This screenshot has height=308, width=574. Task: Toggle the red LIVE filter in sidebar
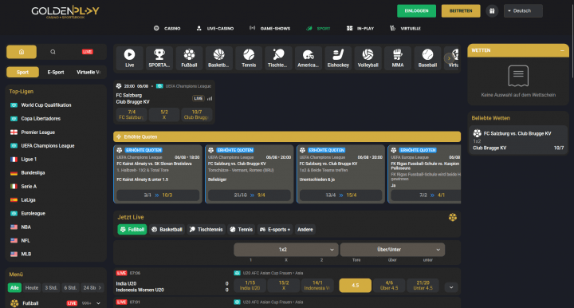87,52
